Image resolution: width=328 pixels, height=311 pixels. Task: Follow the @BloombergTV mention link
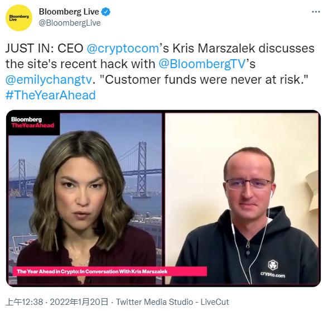(x=202, y=64)
